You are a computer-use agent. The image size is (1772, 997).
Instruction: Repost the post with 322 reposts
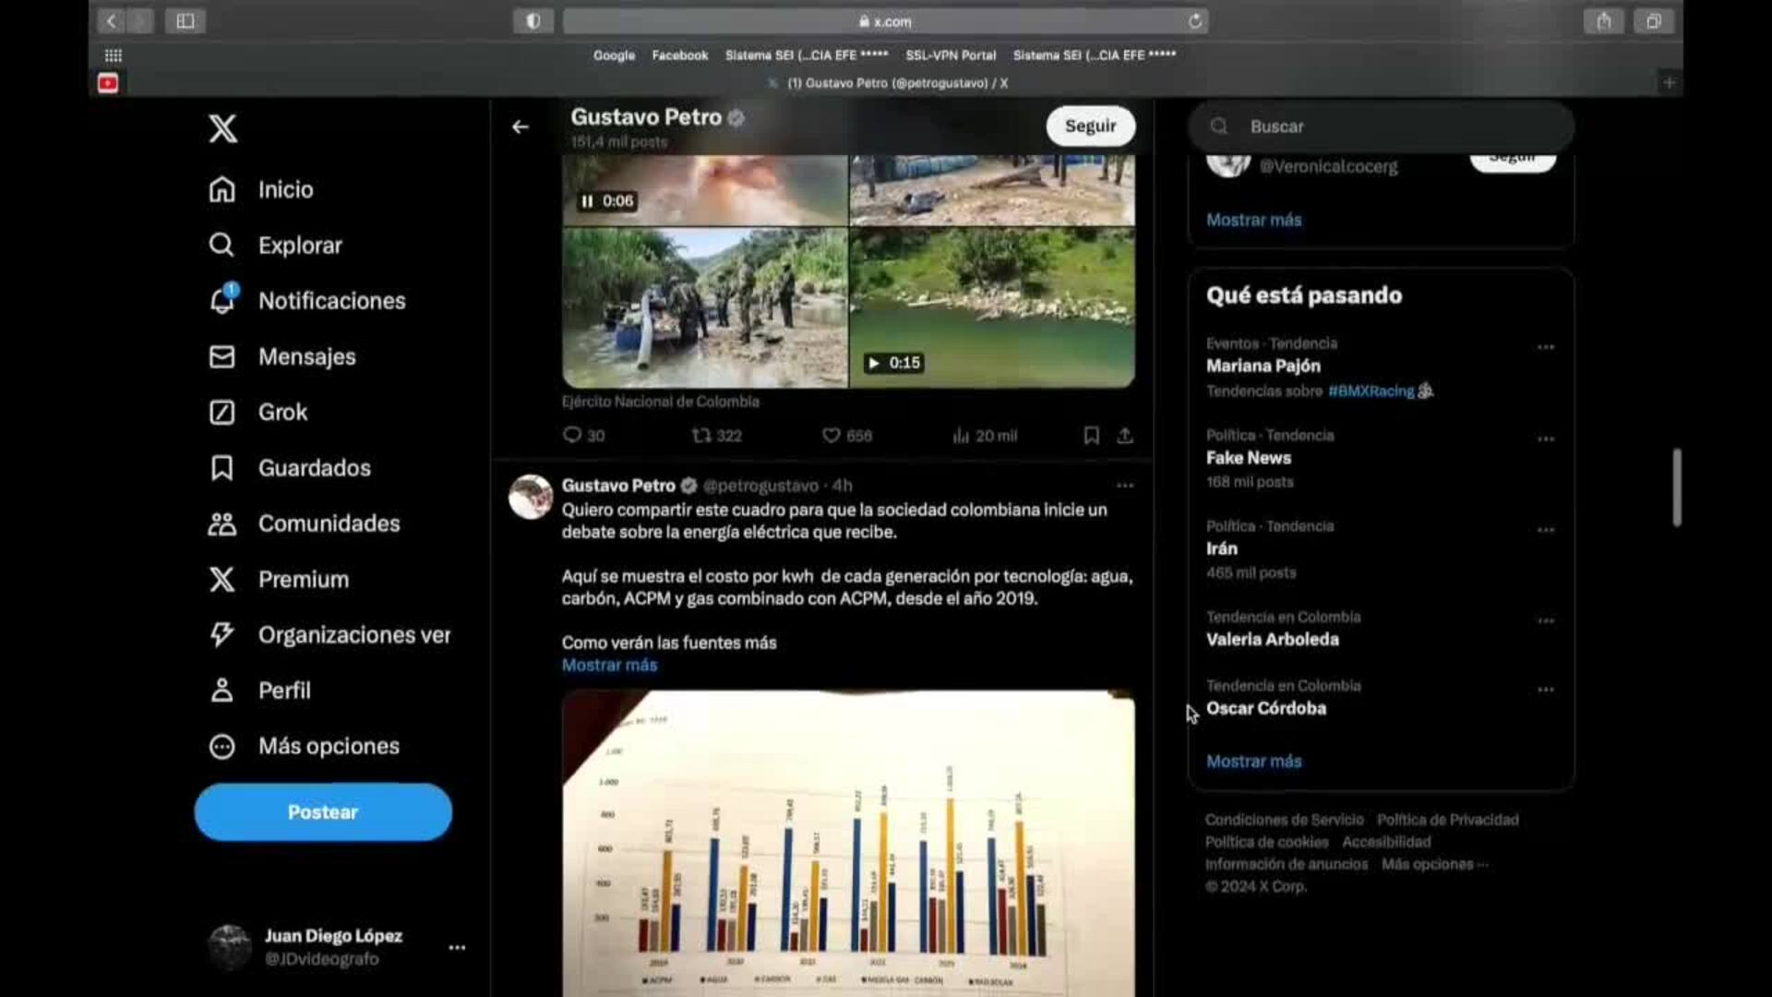click(702, 436)
